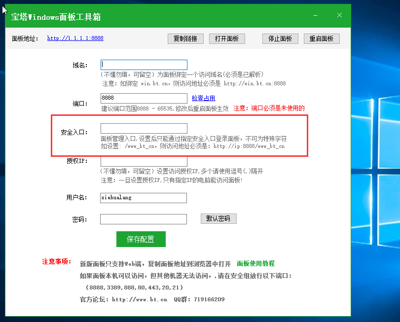The height and width of the screenshot is (322, 400).
Task: Minimize the 宝塔Windows面板工具箱 window
Action: 315,16
